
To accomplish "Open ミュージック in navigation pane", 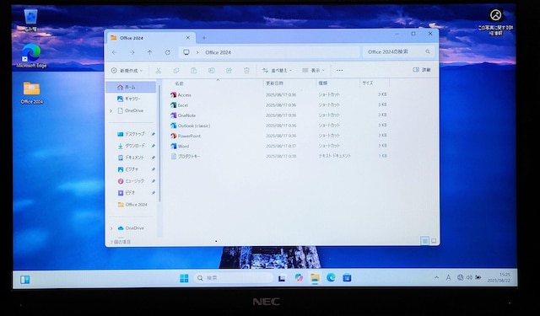I will coord(131,181).
